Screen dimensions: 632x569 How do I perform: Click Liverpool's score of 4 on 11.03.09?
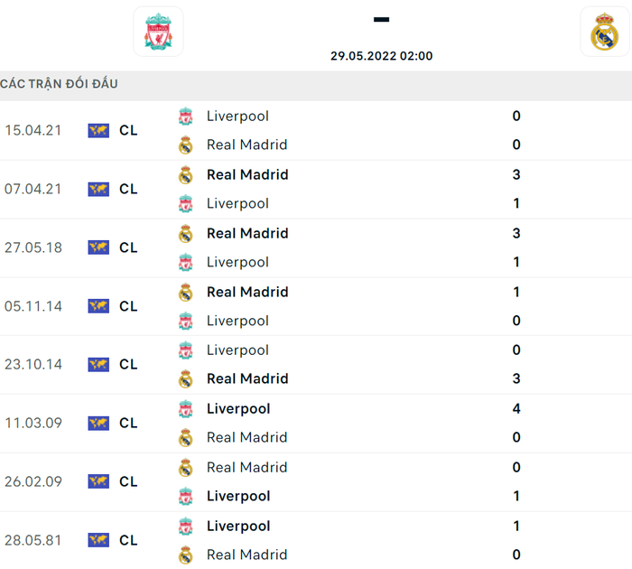pyautogui.click(x=516, y=408)
